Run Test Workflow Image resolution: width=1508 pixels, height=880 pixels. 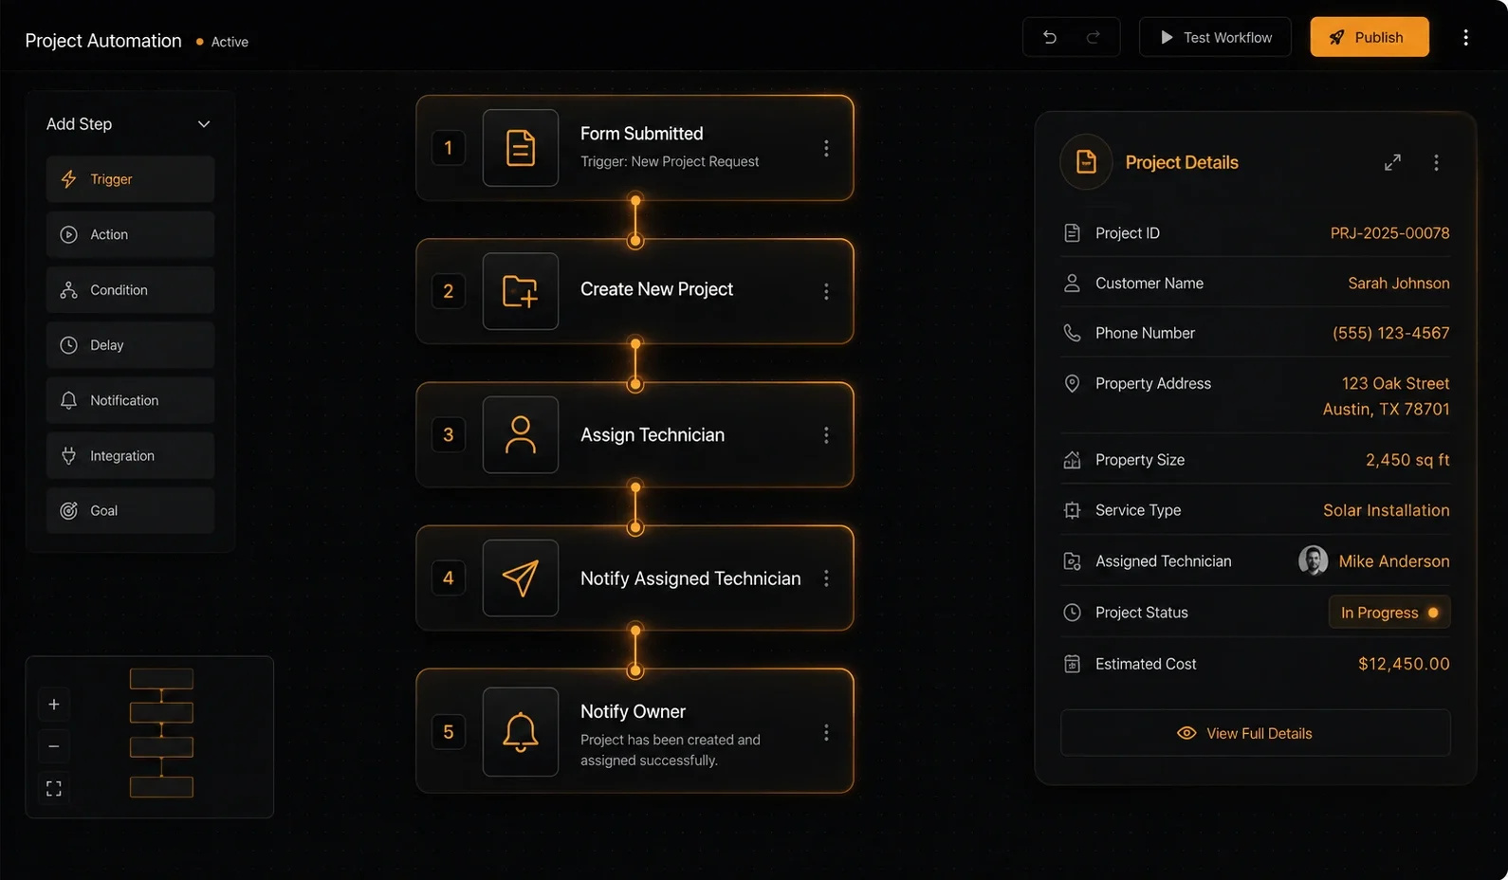(x=1215, y=37)
